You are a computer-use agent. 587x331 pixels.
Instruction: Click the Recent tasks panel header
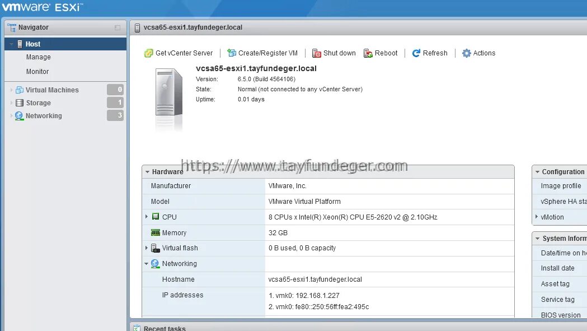point(358,327)
